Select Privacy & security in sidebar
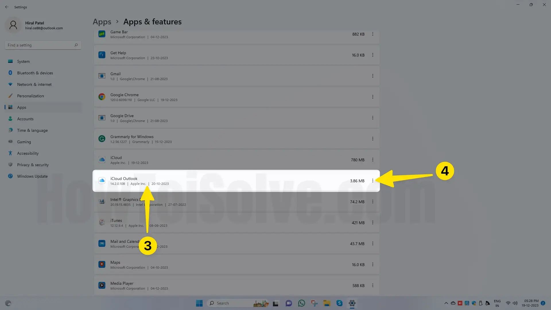The width and height of the screenshot is (551, 310). [33, 165]
